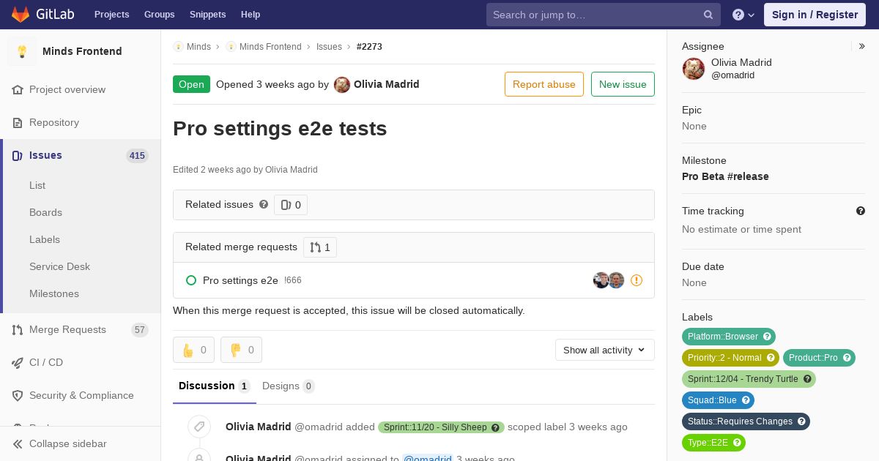Click the related issues count badge
This screenshot has height=461, width=879.
pos(291,205)
